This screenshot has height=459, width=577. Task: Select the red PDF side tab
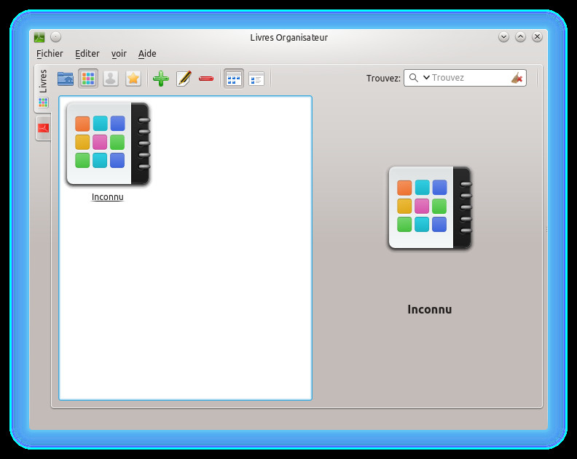[44, 128]
